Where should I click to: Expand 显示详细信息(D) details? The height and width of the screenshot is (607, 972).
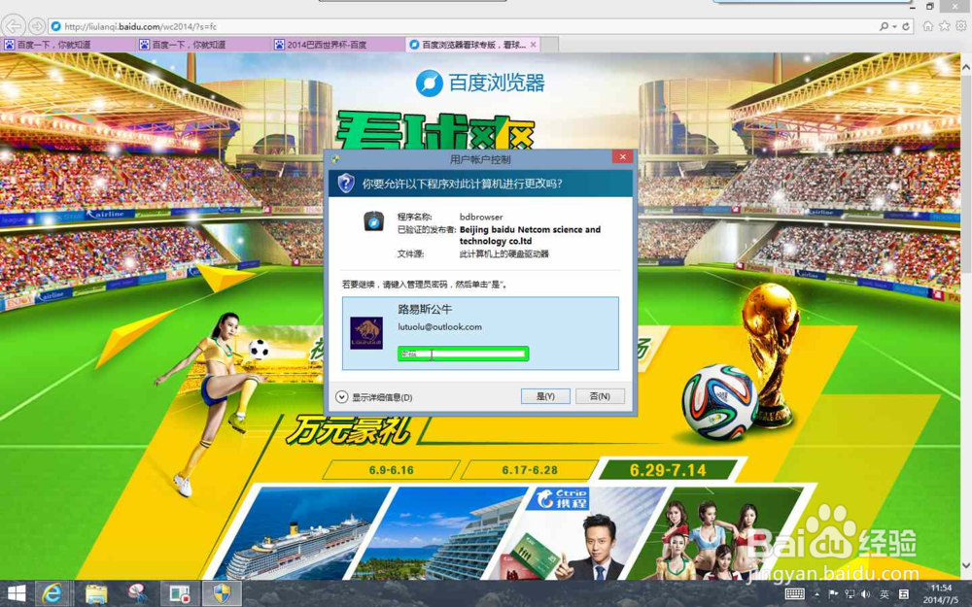coord(374,397)
